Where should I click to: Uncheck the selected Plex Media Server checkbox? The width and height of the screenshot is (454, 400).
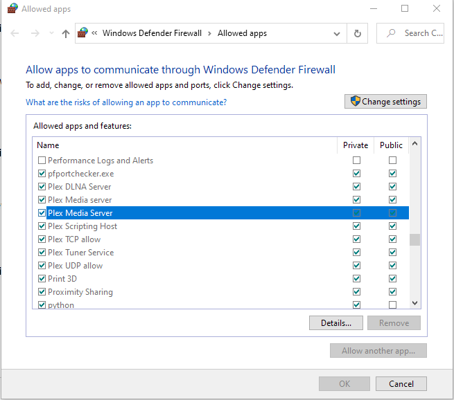pyautogui.click(x=42, y=212)
